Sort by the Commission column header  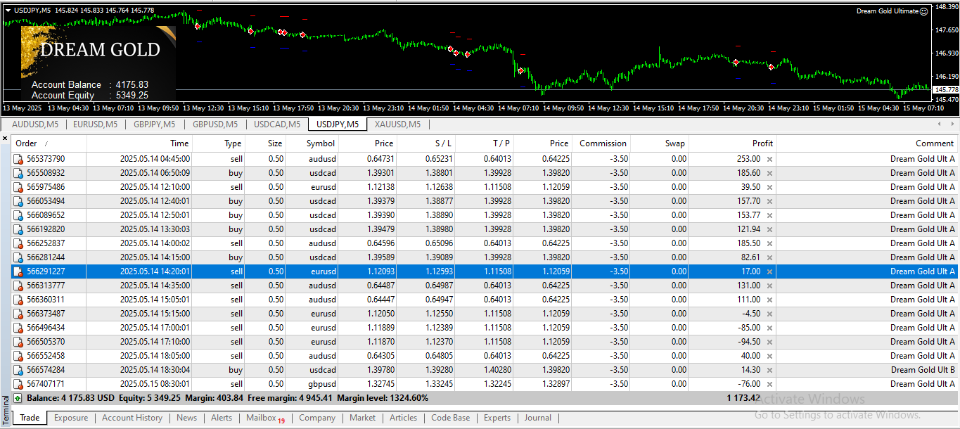(601, 143)
